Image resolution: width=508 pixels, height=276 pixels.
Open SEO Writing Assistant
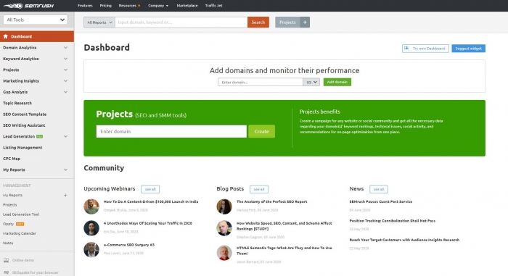pos(24,125)
